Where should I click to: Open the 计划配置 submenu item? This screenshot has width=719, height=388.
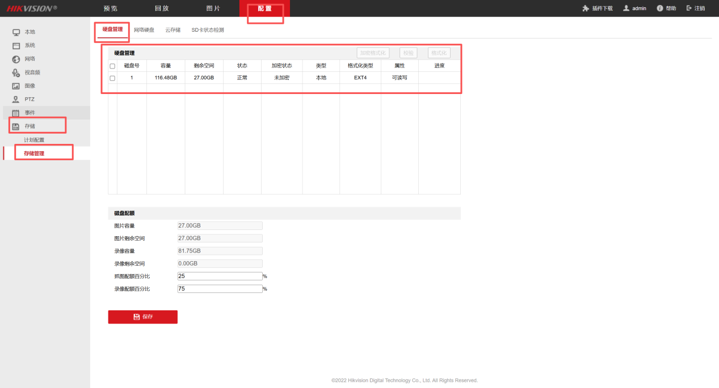(34, 140)
